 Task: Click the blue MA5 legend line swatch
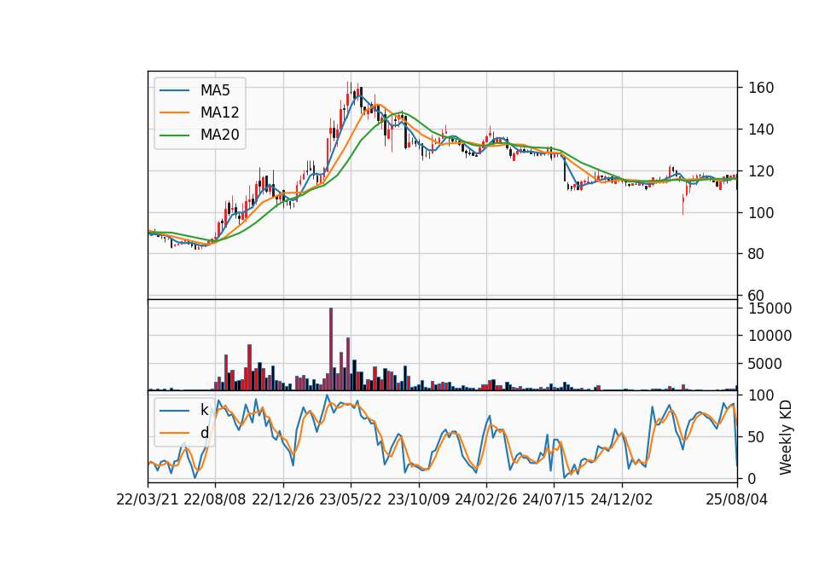pos(174,90)
